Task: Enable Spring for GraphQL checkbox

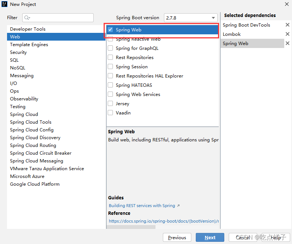Action: tap(110, 48)
